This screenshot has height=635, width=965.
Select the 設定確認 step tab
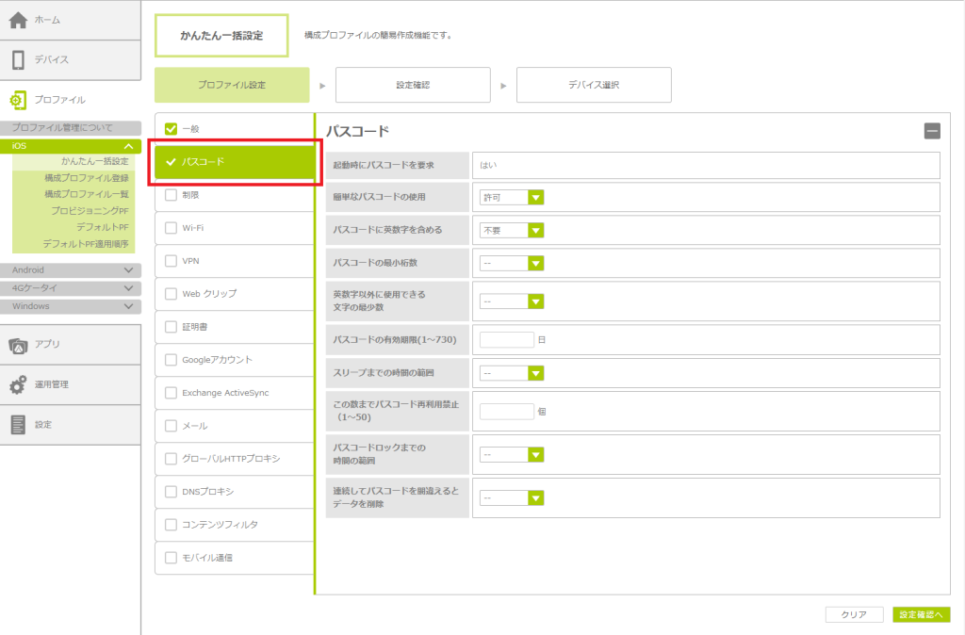(x=413, y=85)
